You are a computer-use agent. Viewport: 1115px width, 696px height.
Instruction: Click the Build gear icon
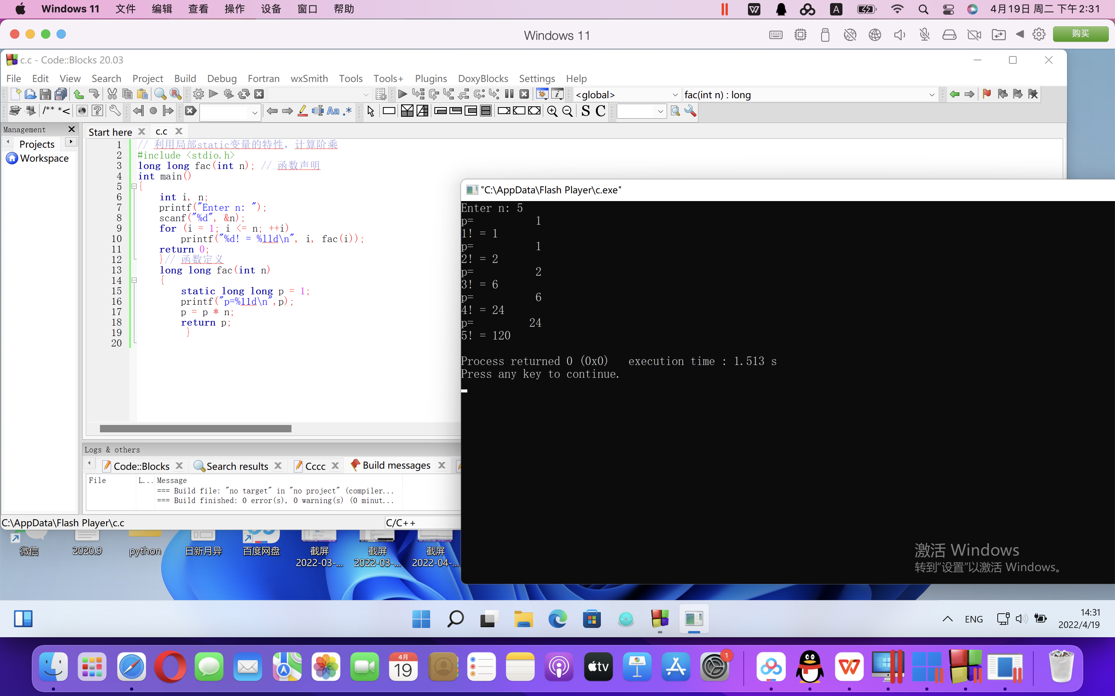tap(199, 94)
